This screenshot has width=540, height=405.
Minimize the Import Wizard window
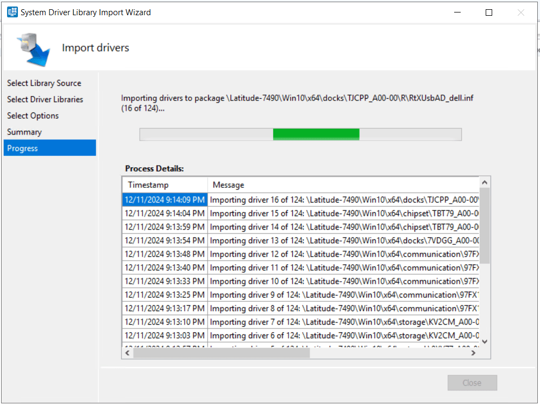[457, 12]
